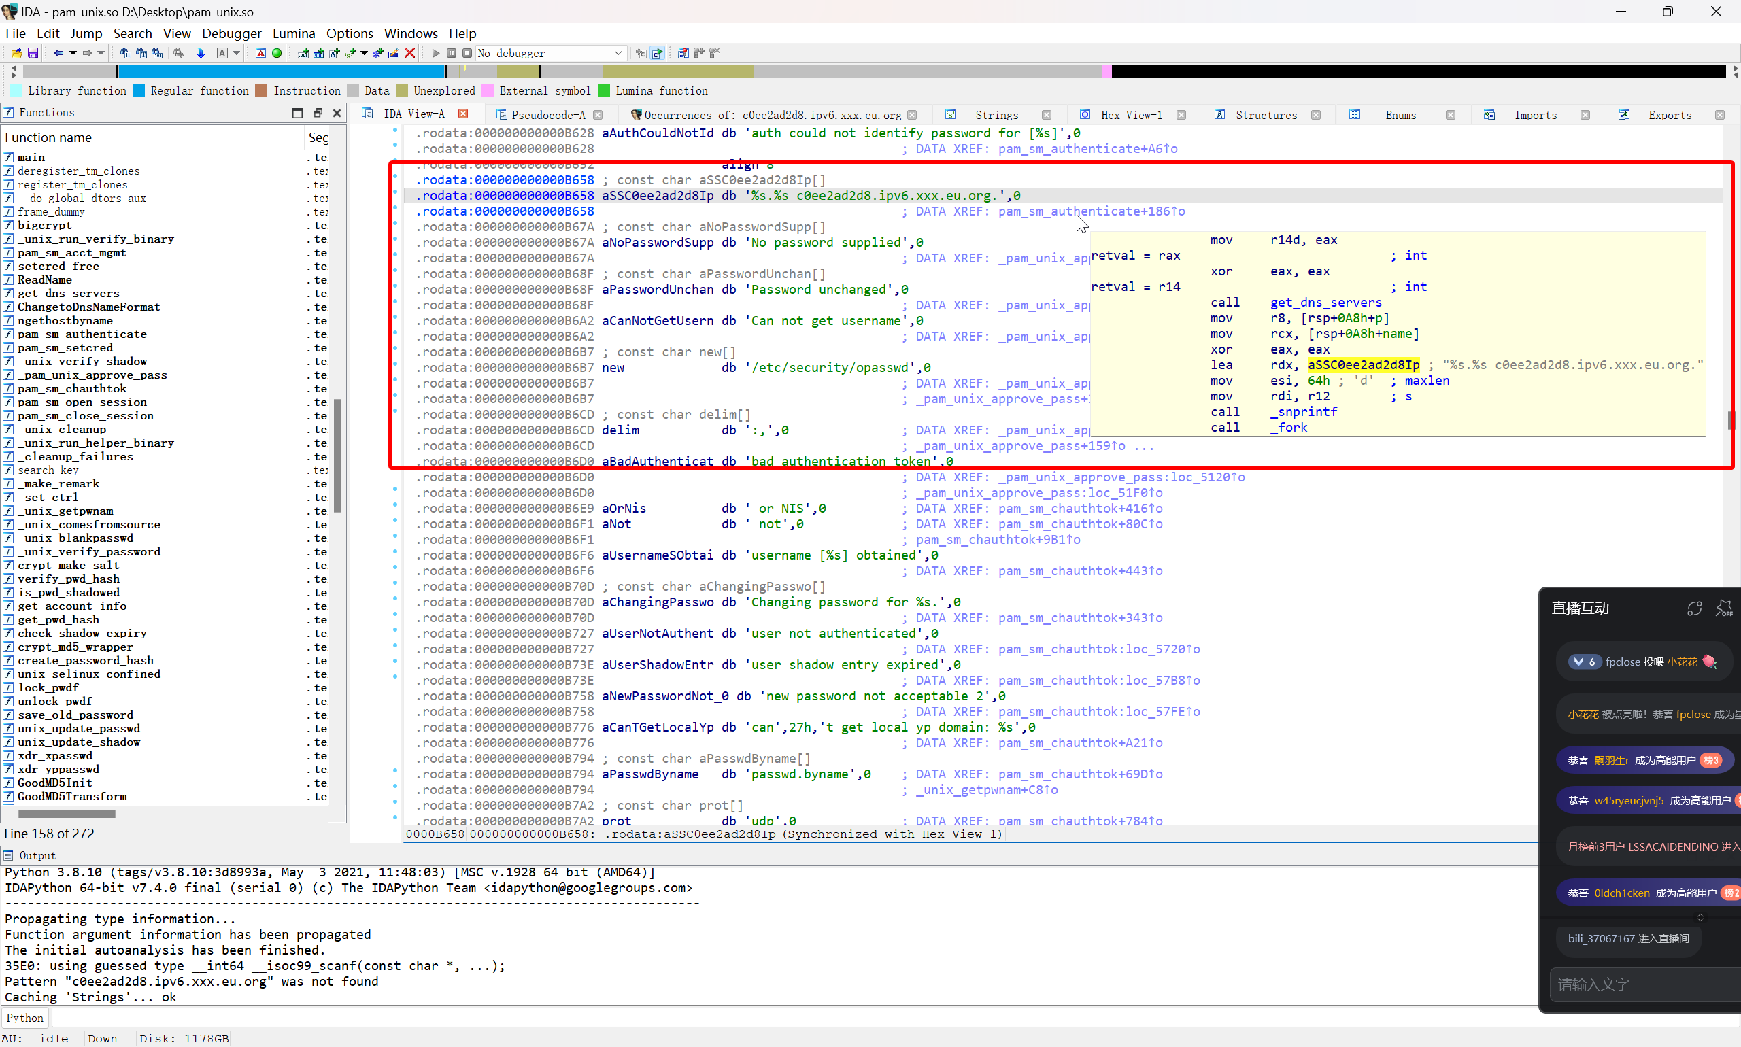Open the back-arrow history dropdown
Screen dimensions: 1741x1047
(73, 53)
